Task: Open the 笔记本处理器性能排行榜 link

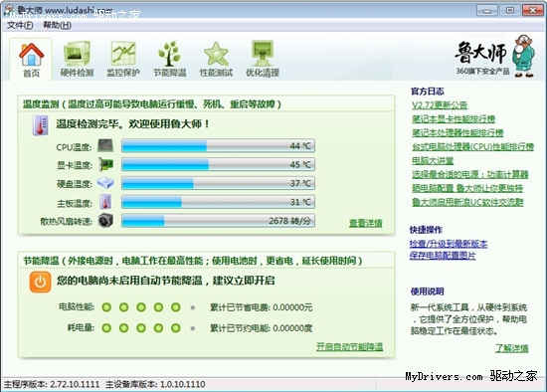Action: point(457,132)
